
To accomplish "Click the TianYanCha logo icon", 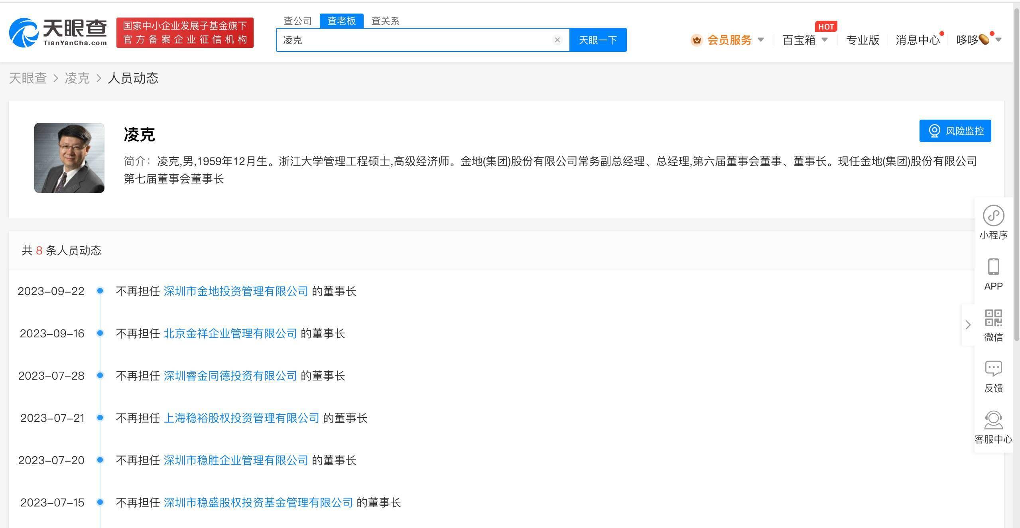I will coord(24,33).
